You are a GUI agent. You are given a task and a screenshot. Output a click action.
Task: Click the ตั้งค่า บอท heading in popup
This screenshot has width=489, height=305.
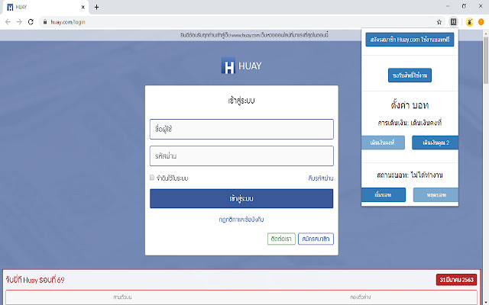pyautogui.click(x=410, y=105)
